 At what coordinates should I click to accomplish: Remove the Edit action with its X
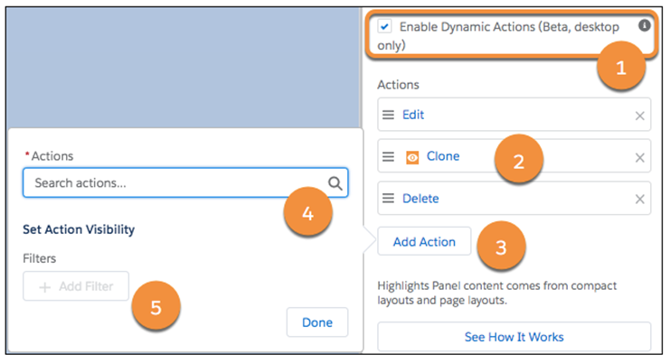coord(640,116)
